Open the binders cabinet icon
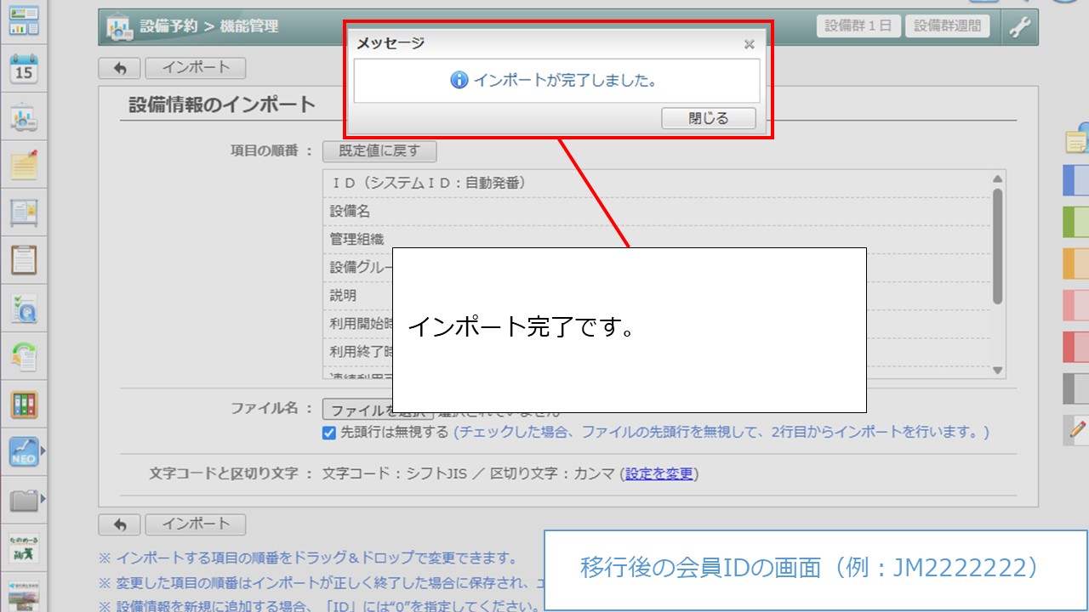 (x=24, y=404)
